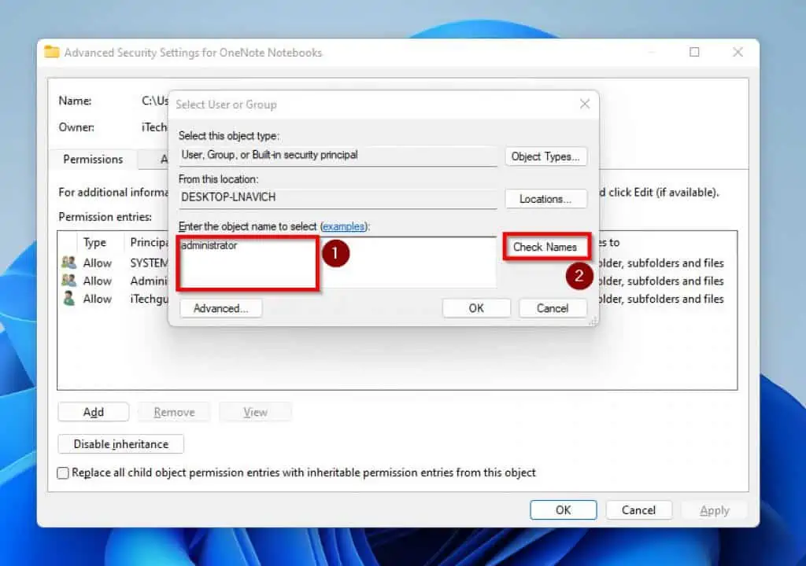Screen dimensions: 806x566
Task: Expand the Advanced search options
Action: (x=220, y=308)
